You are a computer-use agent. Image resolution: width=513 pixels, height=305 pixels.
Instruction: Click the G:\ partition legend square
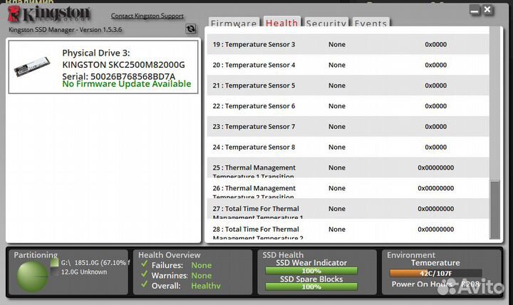(x=54, y=262)
